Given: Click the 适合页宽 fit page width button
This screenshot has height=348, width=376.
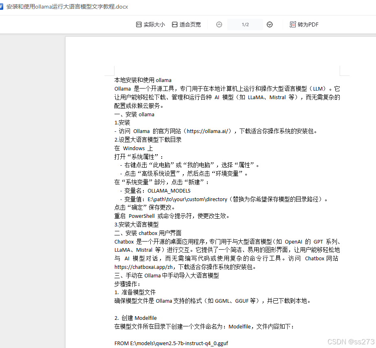Looking at the screenshot, I should 186,24.
